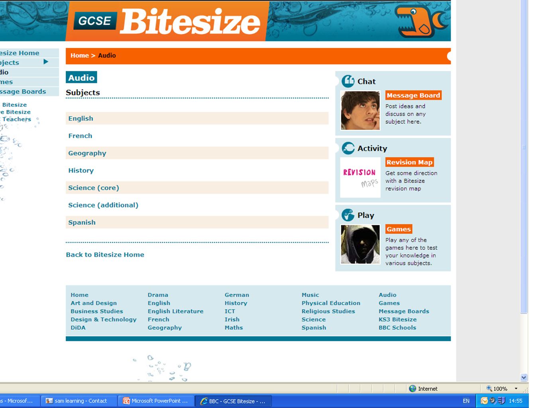Click German footer link
Screen dimensions: 544x408
click(237, 295)
